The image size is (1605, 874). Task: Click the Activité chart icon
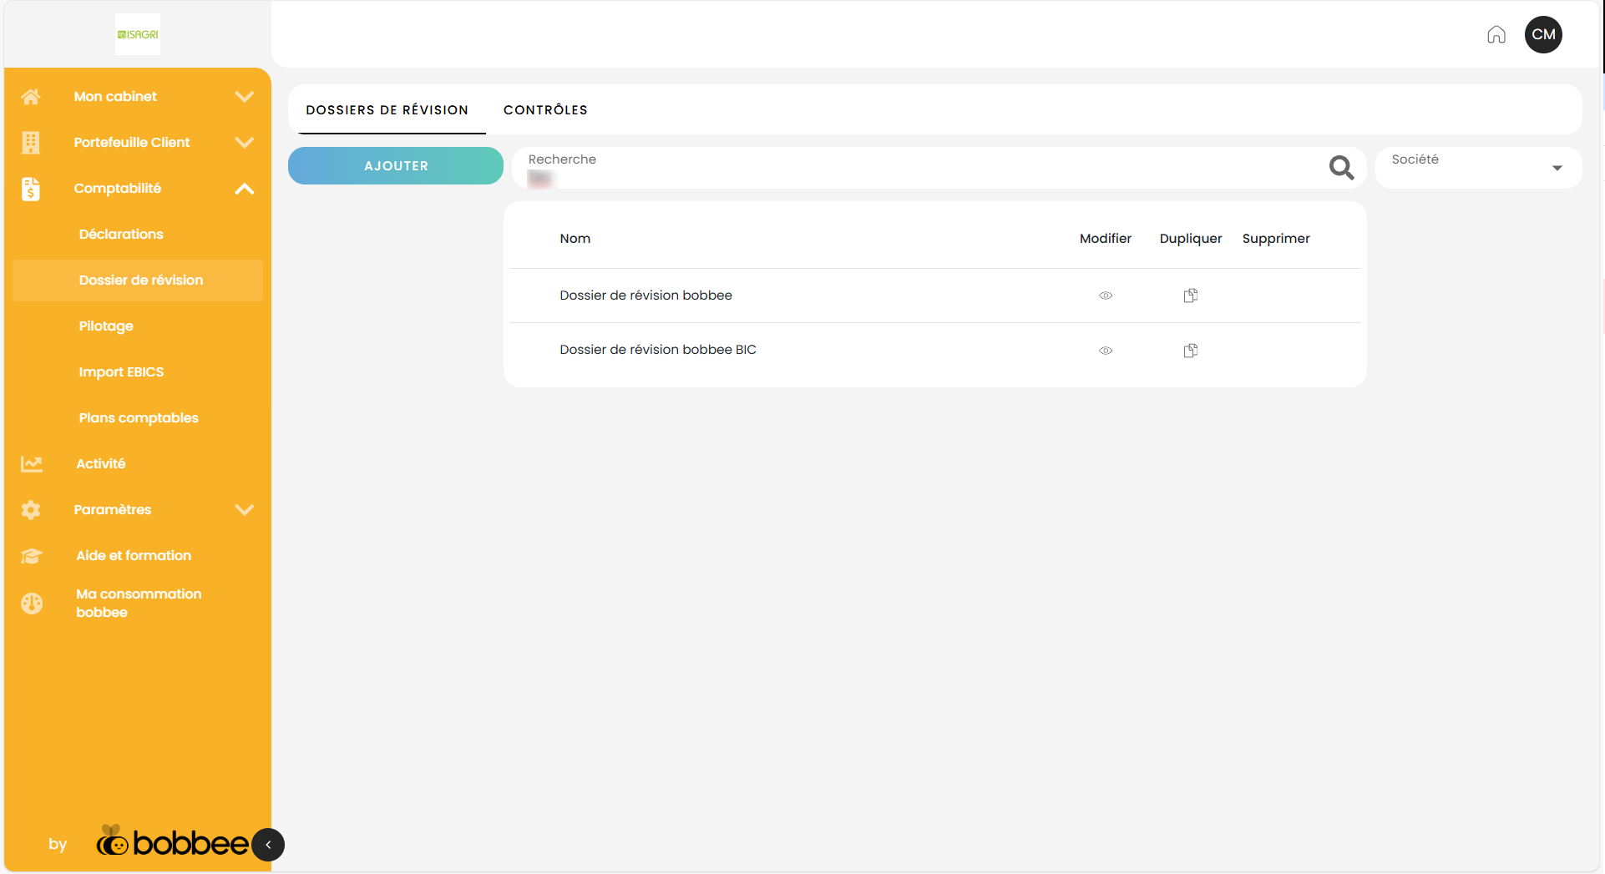coord(32,464)
